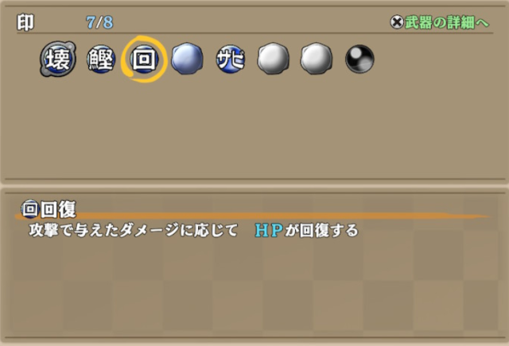Click the black locked seal orb

tap(359, 59)
